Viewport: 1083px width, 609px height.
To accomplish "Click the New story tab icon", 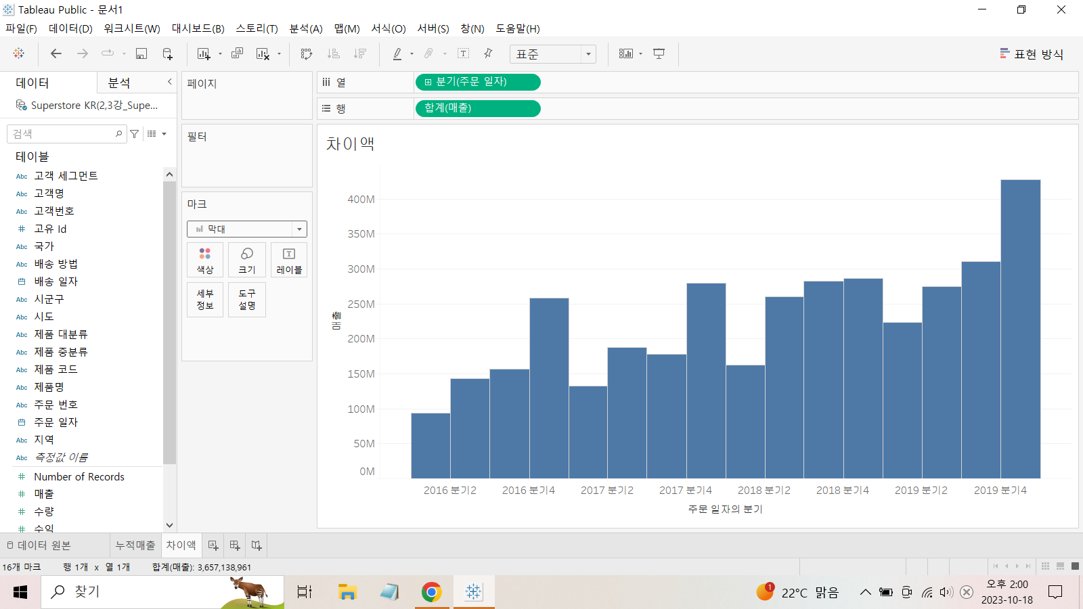I will pos(257,545).
